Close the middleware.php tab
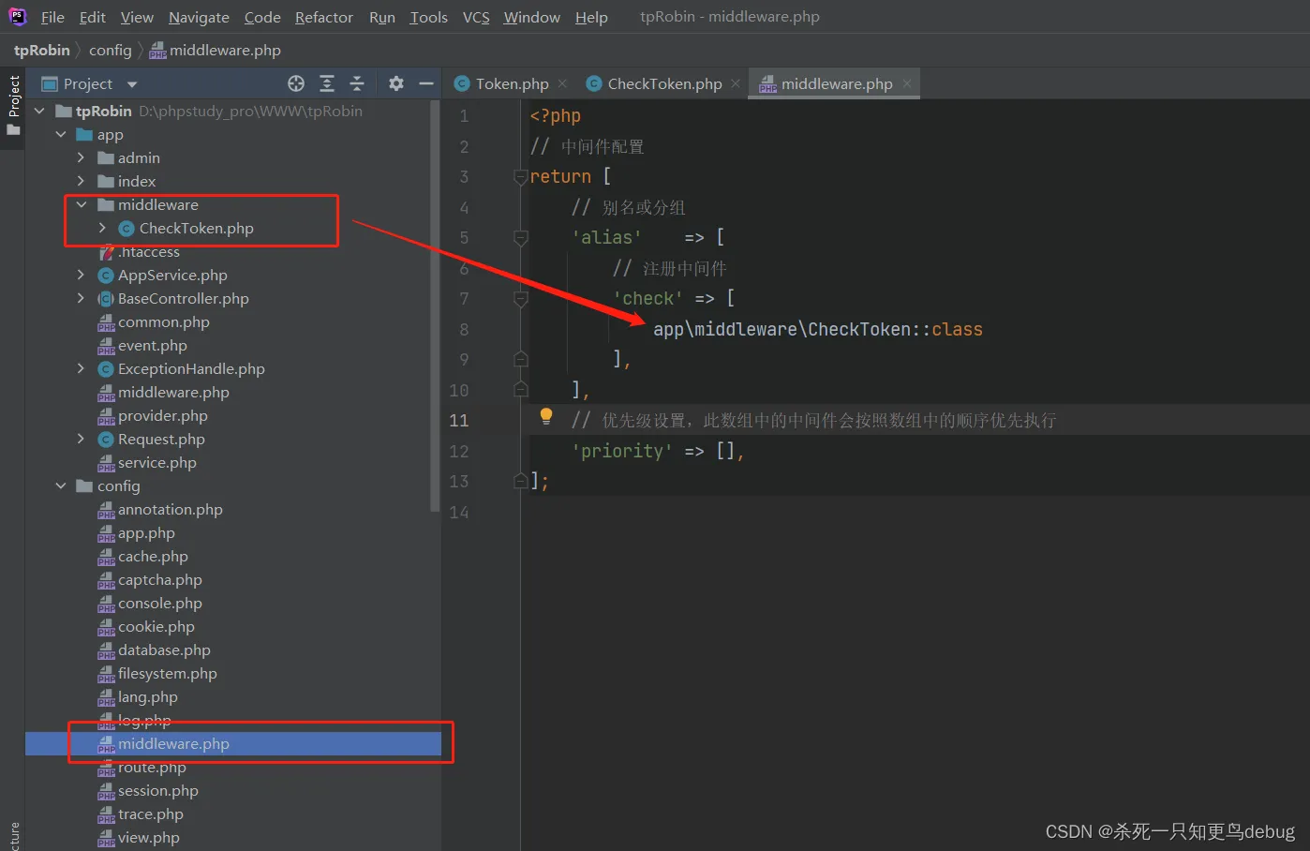The image size is (1310, 851). (907, 83)
